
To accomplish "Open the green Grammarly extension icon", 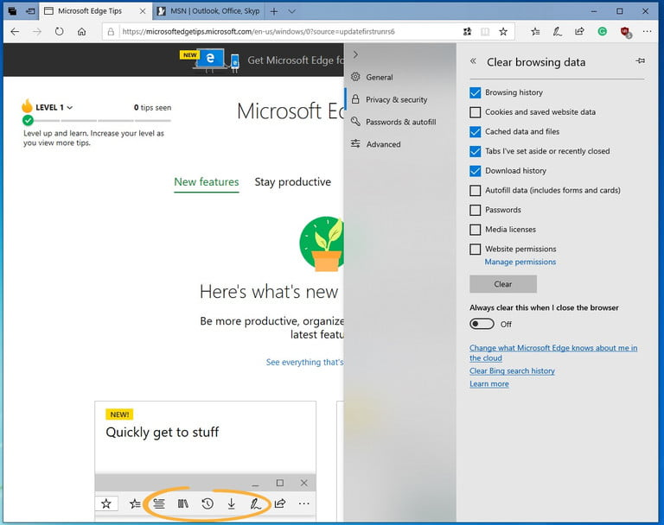I will [x=602, y=31].
